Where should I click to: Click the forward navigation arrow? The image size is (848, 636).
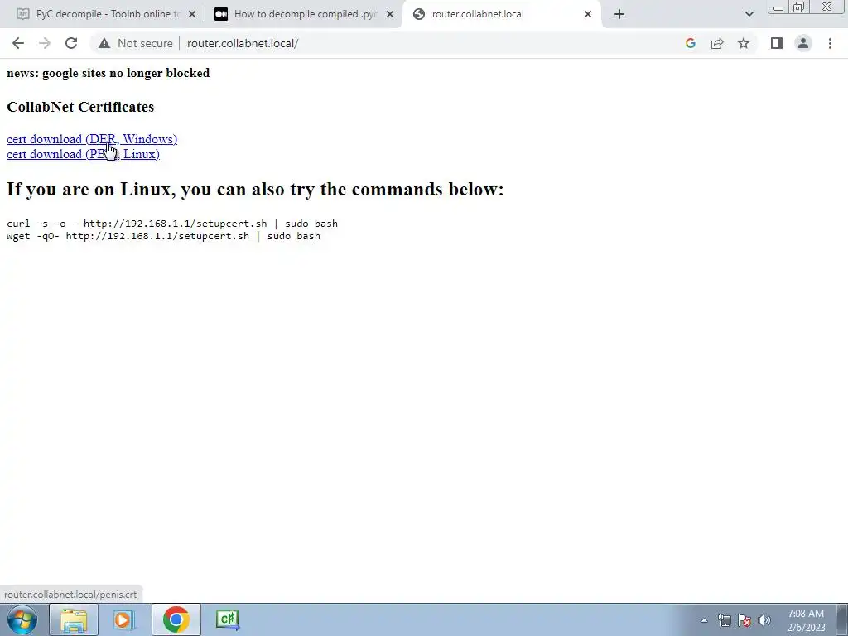click(45, 43)
